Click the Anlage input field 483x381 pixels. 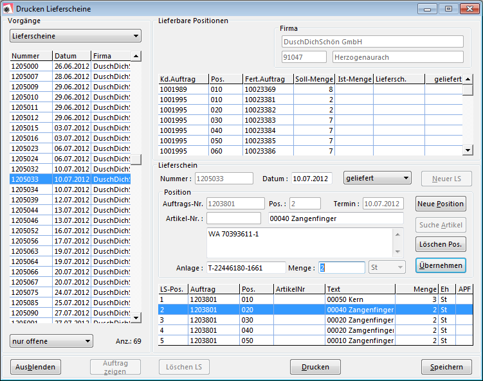tap(245, 267)
